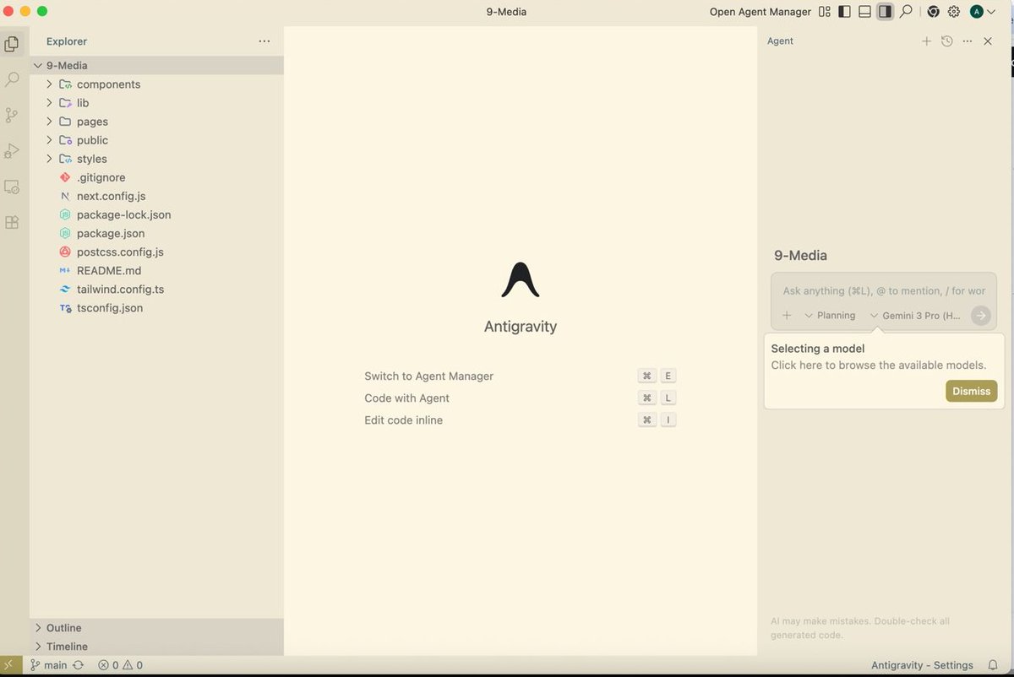Viewport: 1014px width, 677px height.
Task: Open postcss.config.js file
Action: 156,252
